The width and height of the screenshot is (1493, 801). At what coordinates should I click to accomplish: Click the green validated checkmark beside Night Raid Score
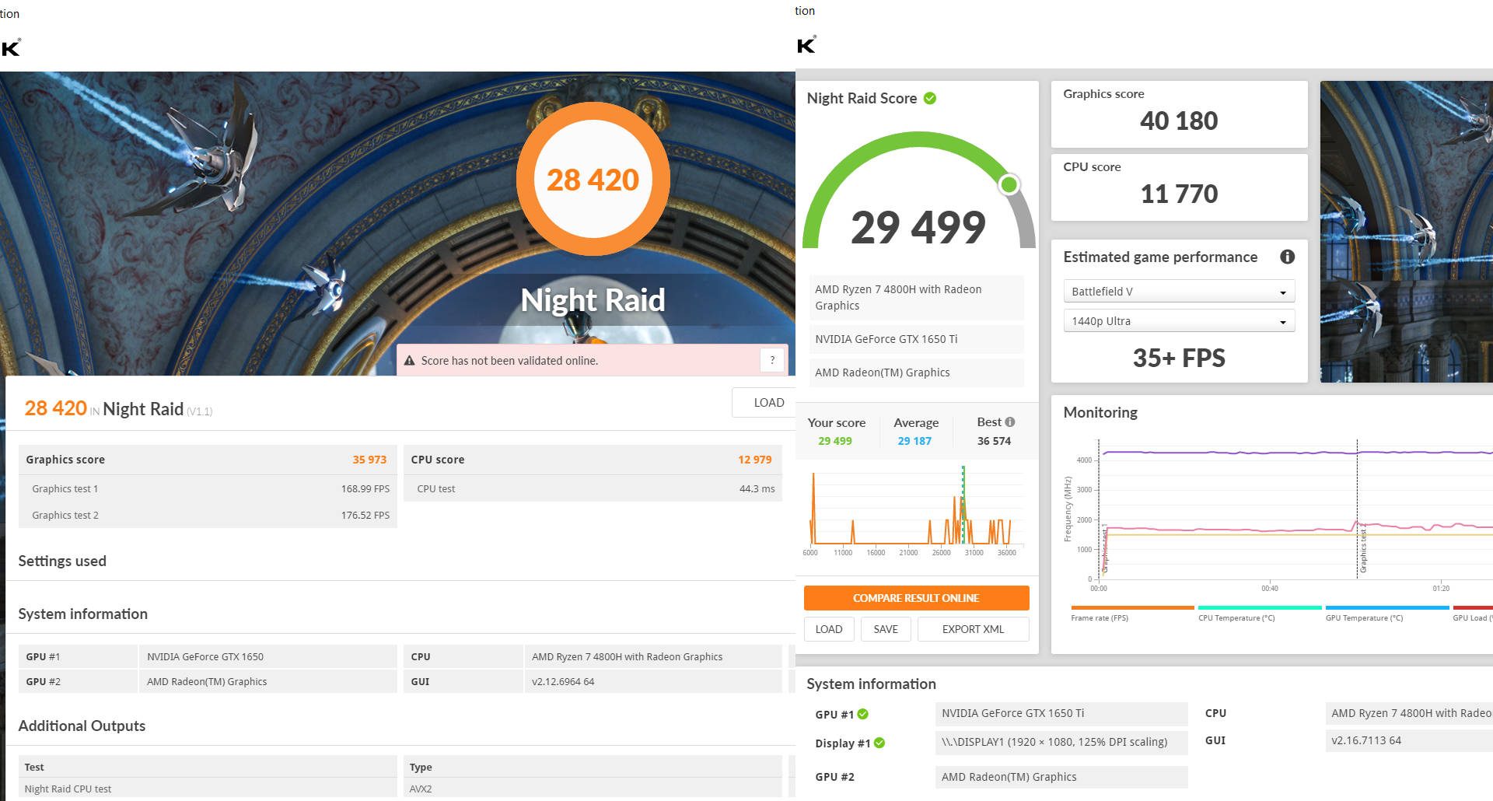(930, 98)
